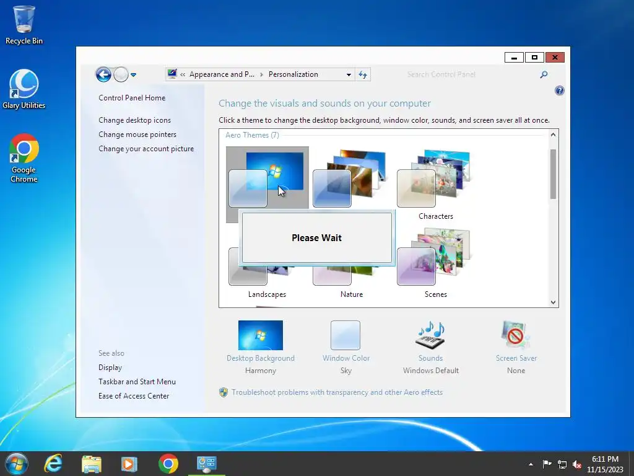Open the Recycle Bin desktop icon
Image resolution: width=634 pixels, height=476 pixels.
pyautogui.click(x=24, y=24)
